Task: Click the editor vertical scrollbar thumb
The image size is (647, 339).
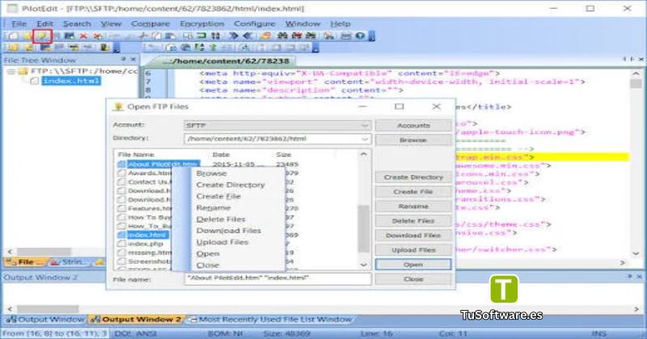Action: click(x=636, y=84)
